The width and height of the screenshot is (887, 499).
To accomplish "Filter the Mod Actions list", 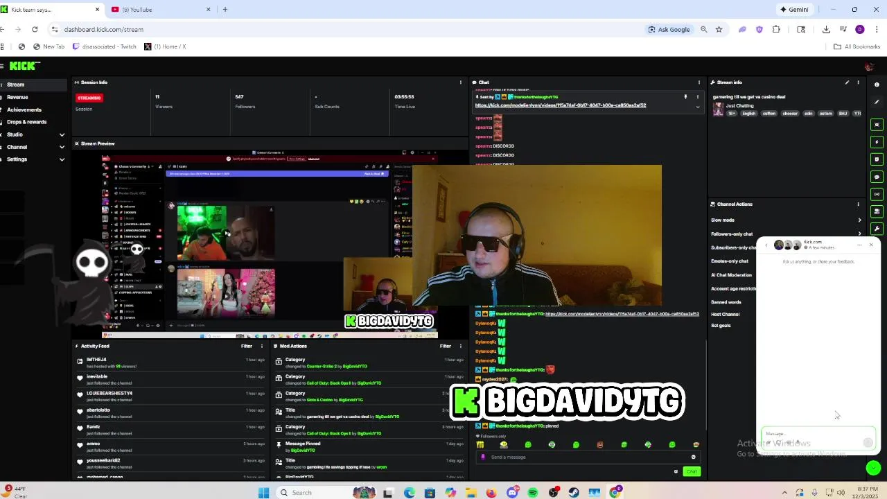I will [446, 346].
